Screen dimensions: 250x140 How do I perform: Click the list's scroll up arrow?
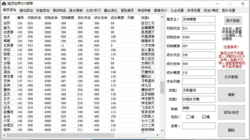tap(162, 17)
